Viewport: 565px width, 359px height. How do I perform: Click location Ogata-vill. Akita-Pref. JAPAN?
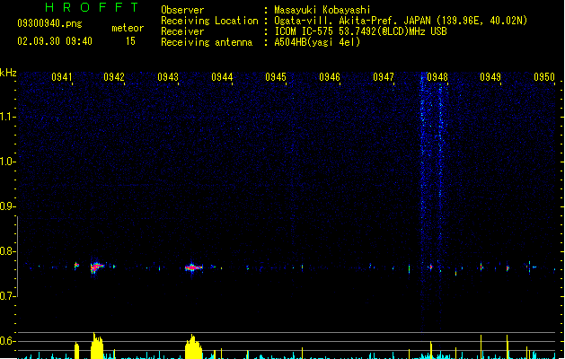[352, 21]
